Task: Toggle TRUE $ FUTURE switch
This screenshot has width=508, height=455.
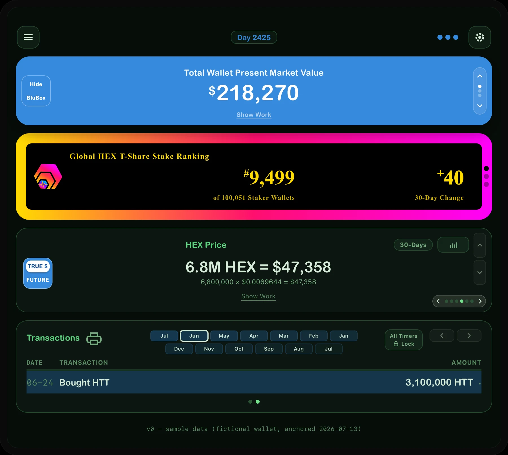Action: click(38, 273)
